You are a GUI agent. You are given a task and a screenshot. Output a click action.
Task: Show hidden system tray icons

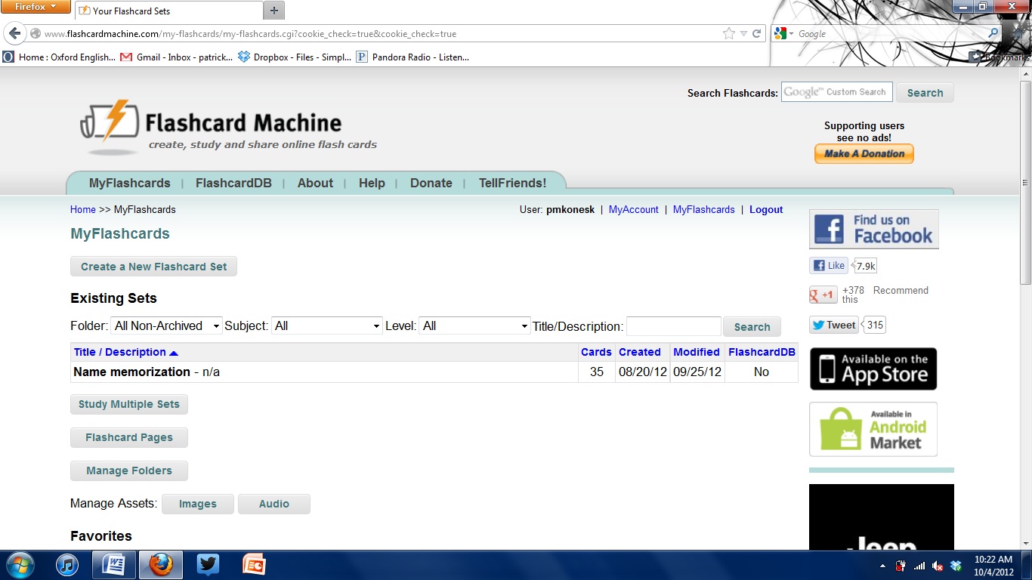point(883,566)
